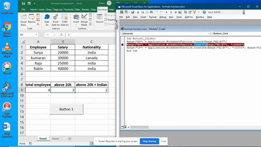Select salary cell with value 40000
Image resolution: width=261 pixels, height=147 pixels.
tap(63, 69)
